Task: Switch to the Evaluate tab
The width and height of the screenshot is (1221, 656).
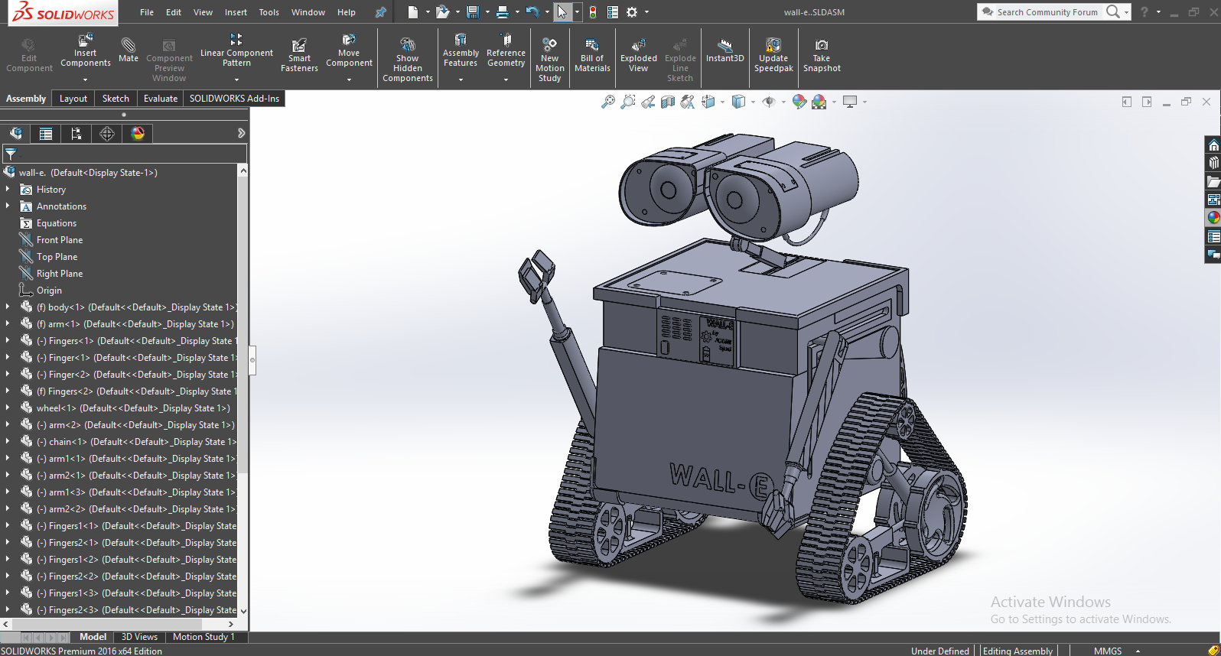Action: click(160, 99)
